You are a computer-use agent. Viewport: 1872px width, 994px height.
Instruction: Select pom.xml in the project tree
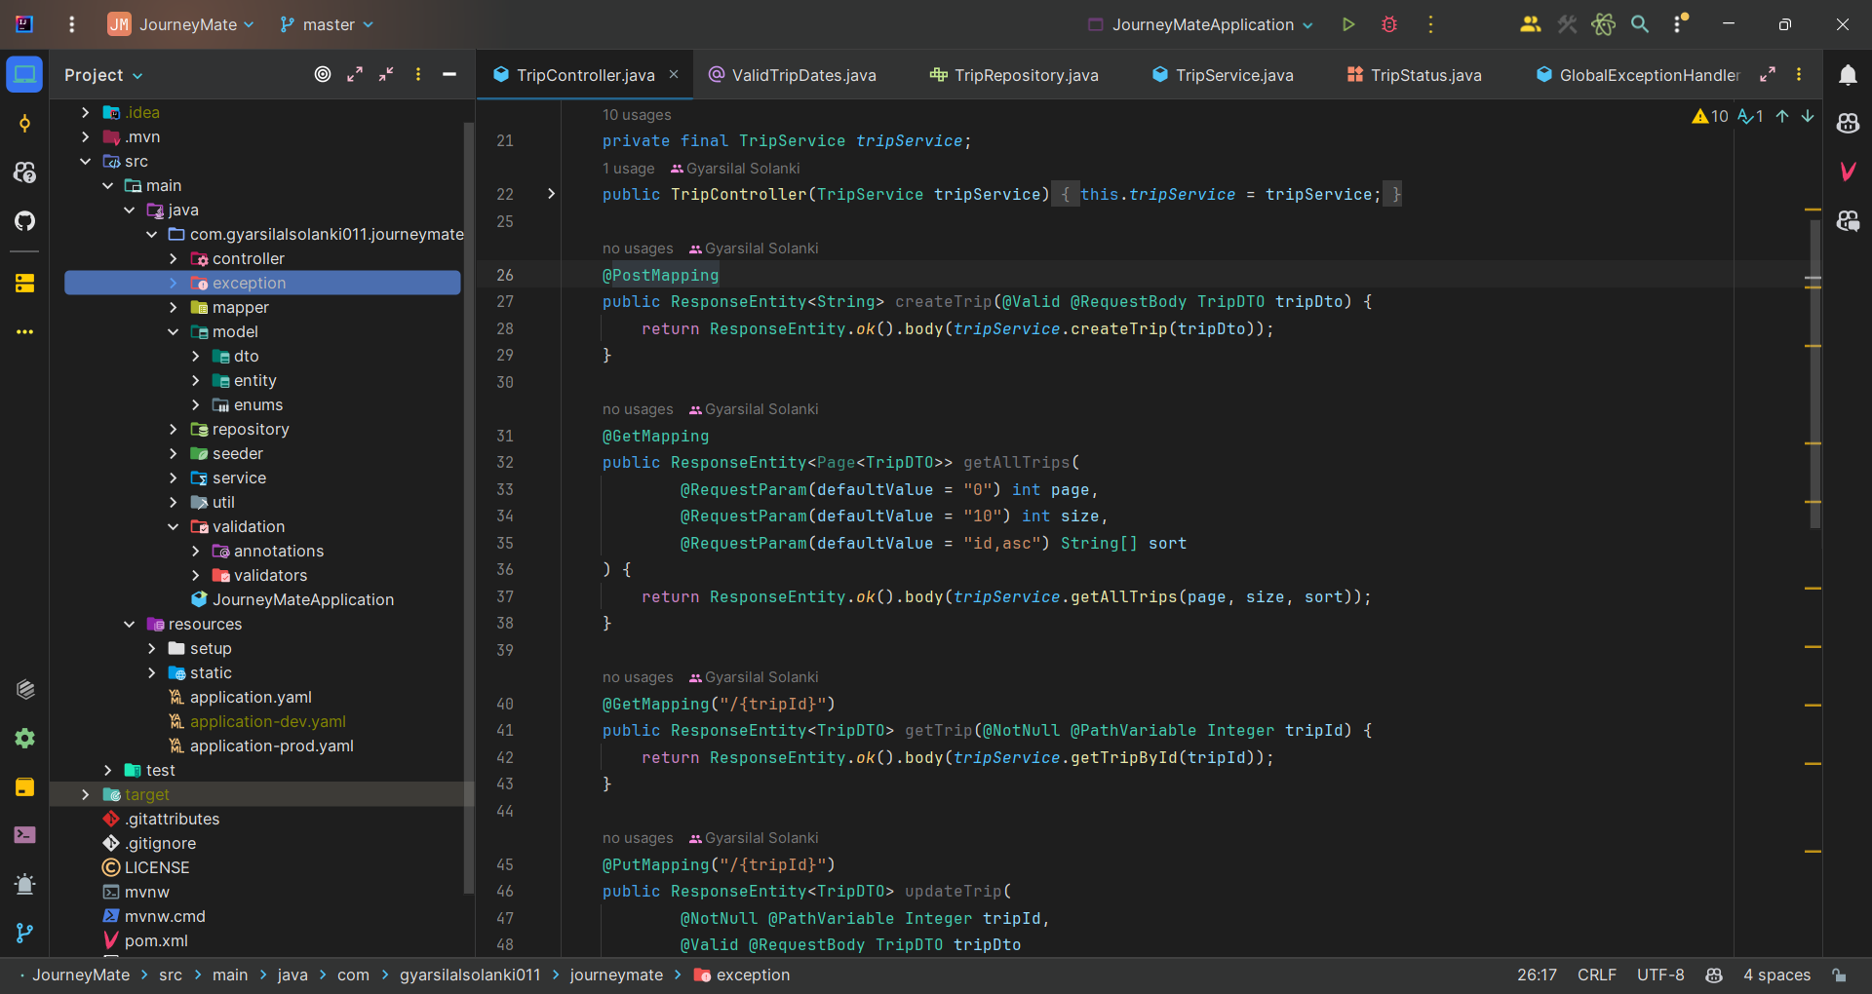coord(156,940)
